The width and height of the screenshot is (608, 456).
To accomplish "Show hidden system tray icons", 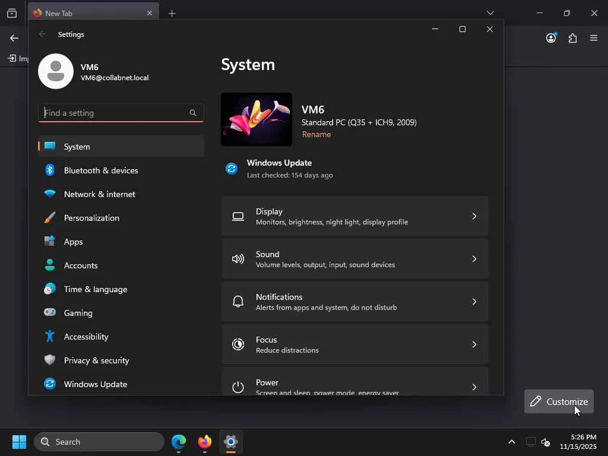I will click(x=512, y=442).
